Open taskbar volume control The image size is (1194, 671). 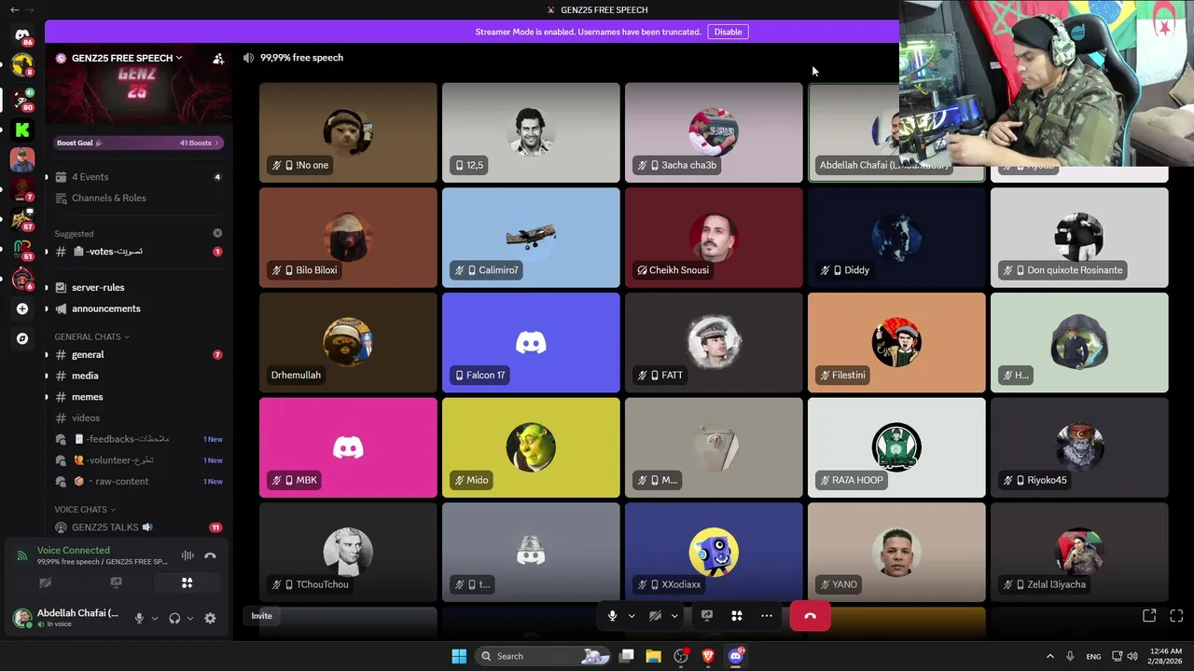click(1132, 656)
